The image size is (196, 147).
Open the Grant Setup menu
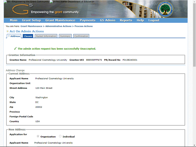coord(31,20)
